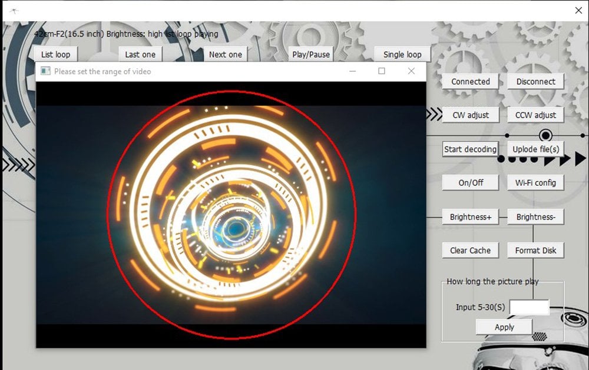Increase brightness with Brightness+ button
The image size is (589, 370).
pyautogui.click(x=471, y=217)
